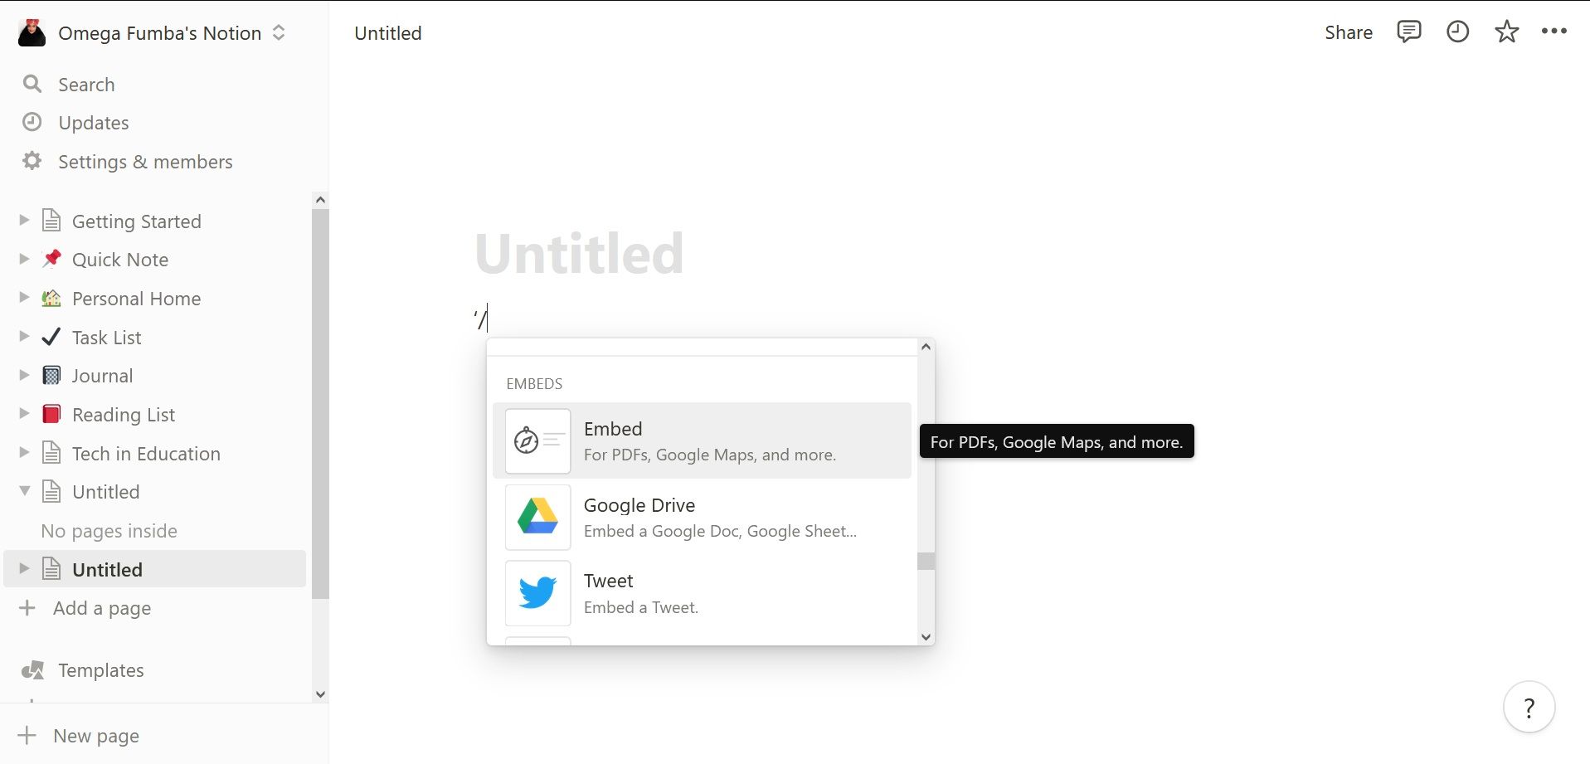Screen dimensions: 1590x764
Task: Click the Reading List red book icon
Action: tap(51, 414)
